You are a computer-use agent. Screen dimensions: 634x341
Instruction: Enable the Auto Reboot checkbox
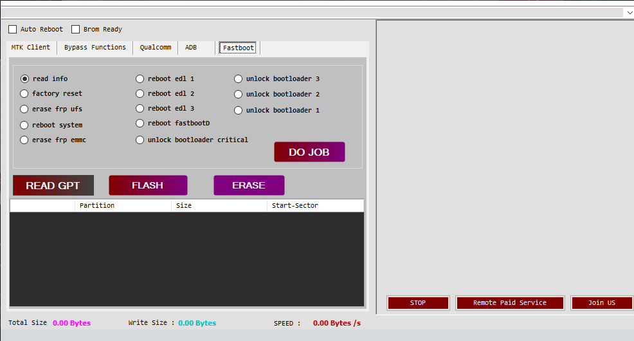click(x=13, y=30)
